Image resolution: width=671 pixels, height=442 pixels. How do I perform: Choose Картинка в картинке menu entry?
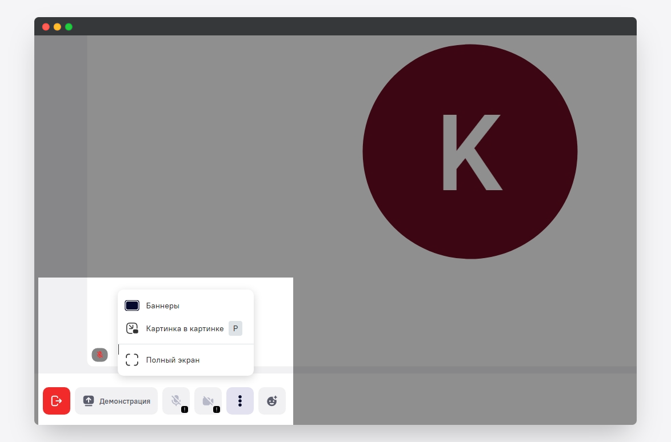point(185,328)
